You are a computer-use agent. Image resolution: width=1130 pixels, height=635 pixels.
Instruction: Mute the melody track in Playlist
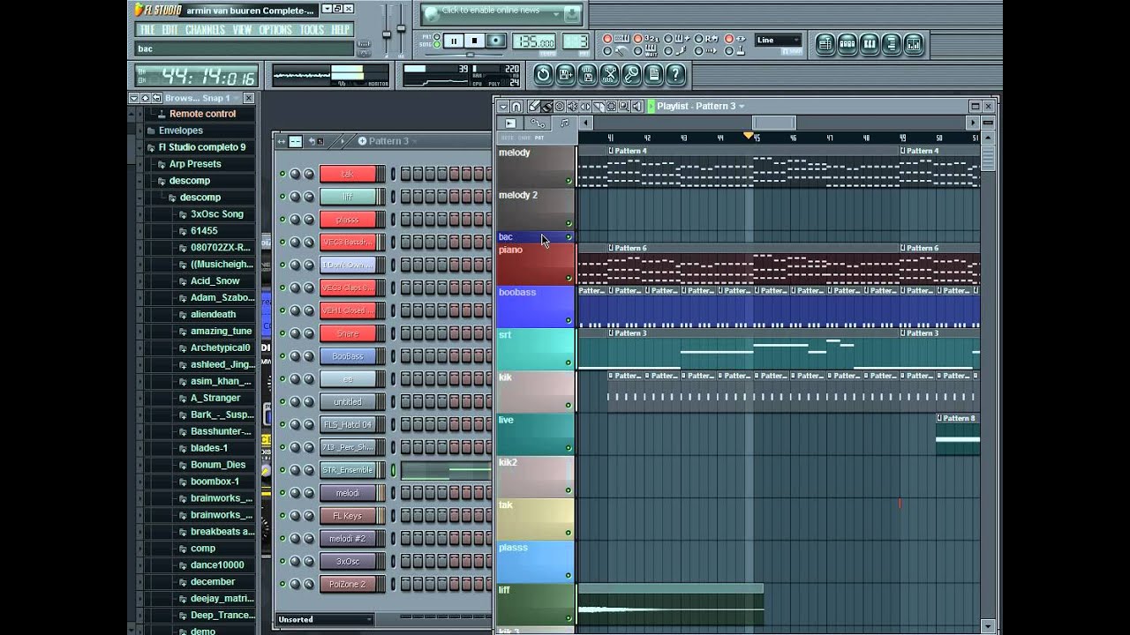pos(569,181)
